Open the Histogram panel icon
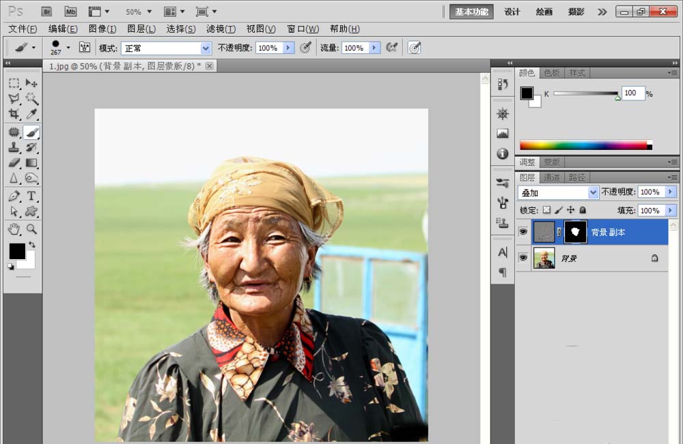The image size is (683, 444). point(503,134)
